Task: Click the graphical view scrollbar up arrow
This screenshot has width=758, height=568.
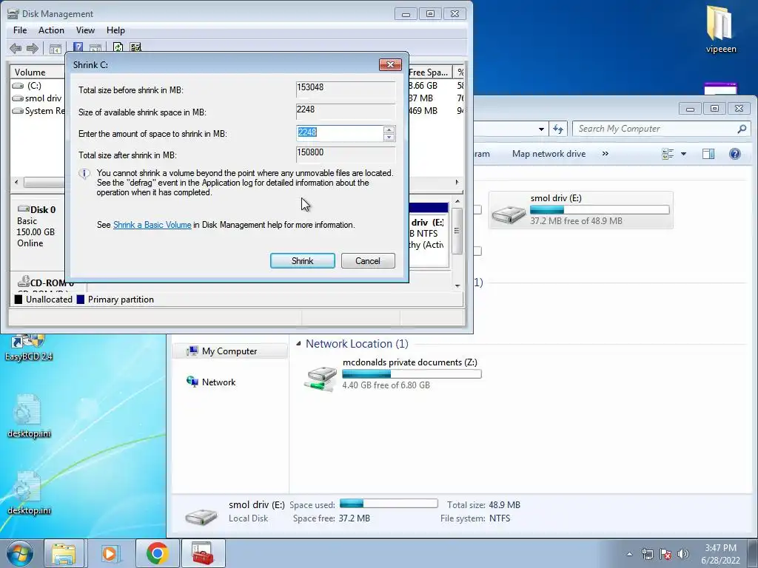Action: point(457,201)
